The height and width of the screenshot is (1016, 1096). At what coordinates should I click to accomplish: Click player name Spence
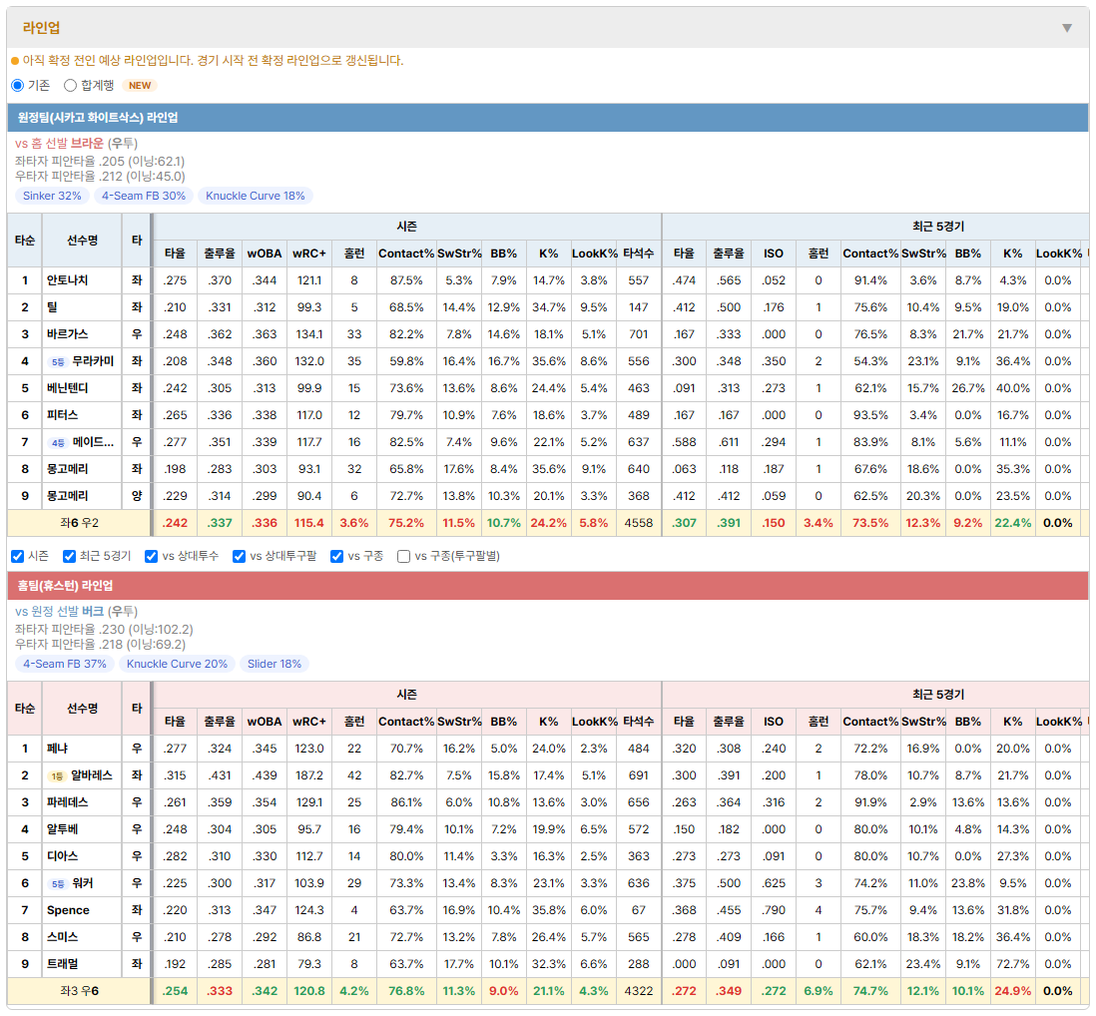[68, 910]
